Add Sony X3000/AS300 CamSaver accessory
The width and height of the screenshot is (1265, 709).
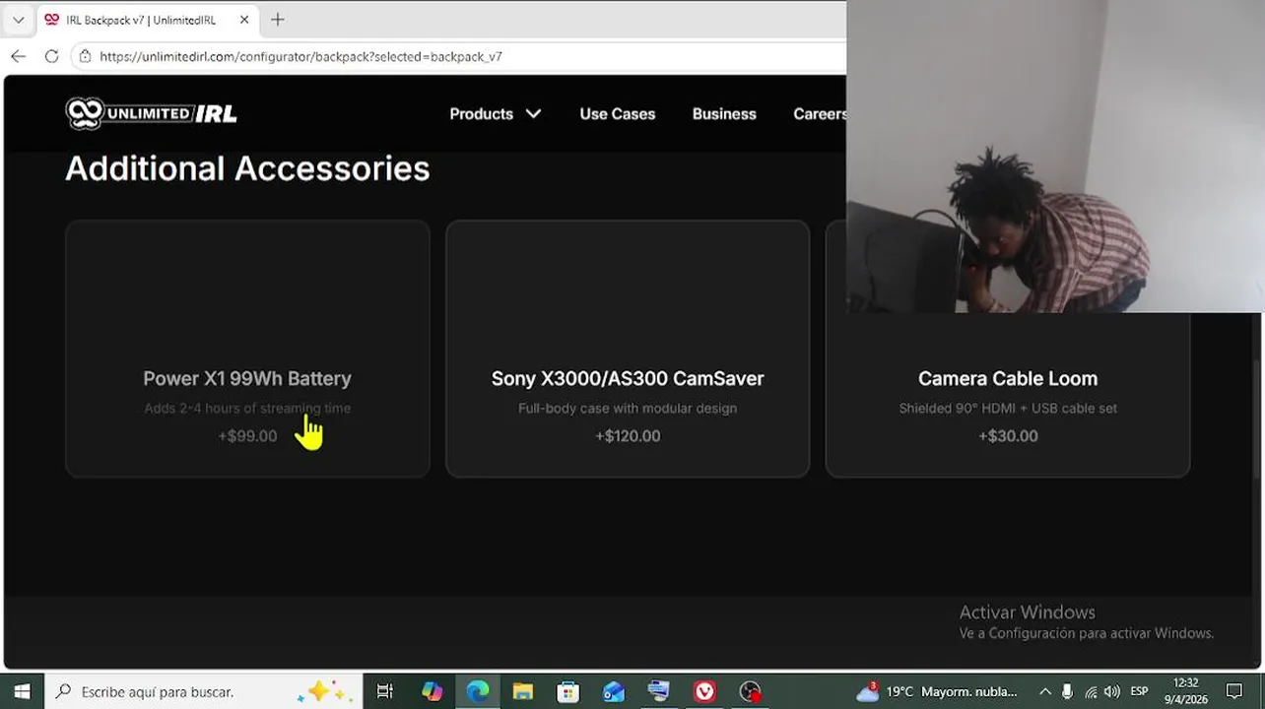point(628,349)
